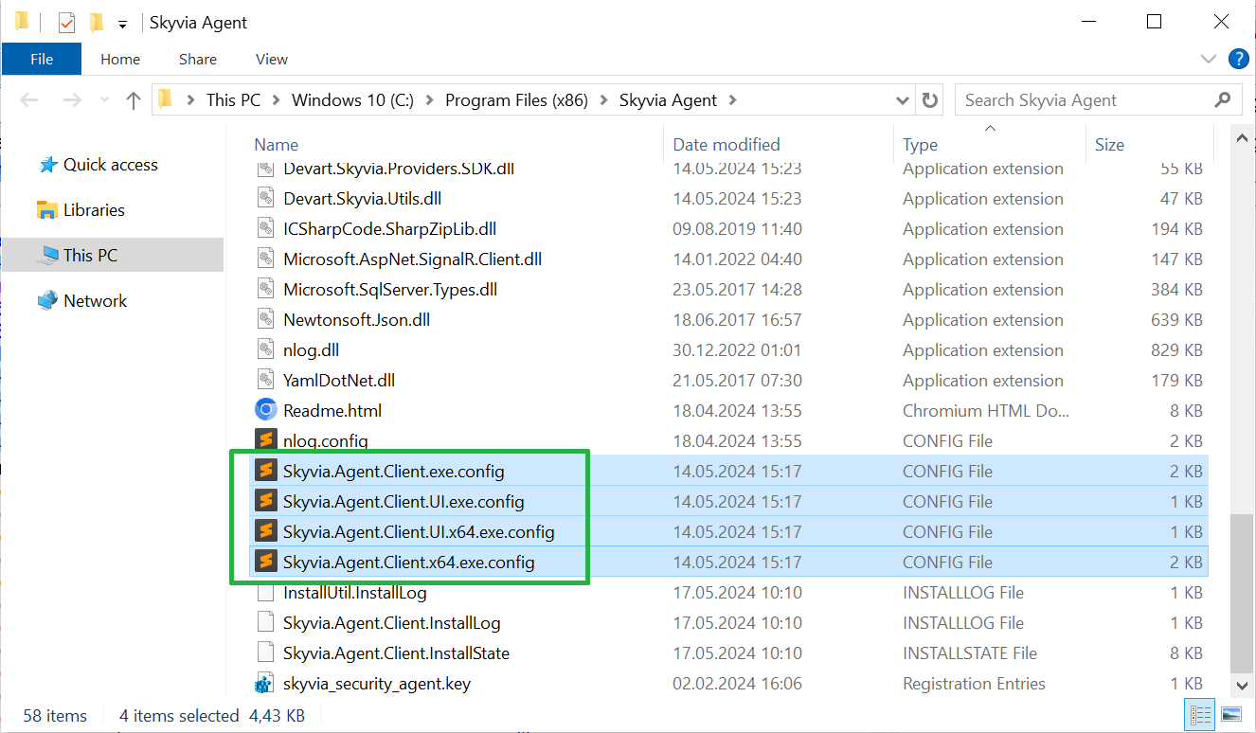Open the address bar history dropdown

[902, 99]
